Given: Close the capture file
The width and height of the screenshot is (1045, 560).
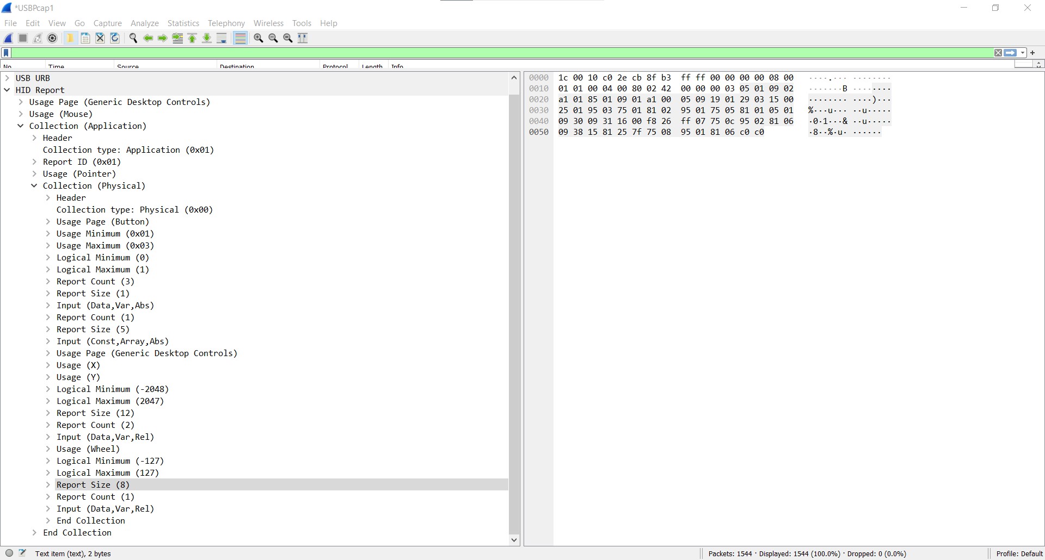Looking at the screenshot, I should pos(100,38).
